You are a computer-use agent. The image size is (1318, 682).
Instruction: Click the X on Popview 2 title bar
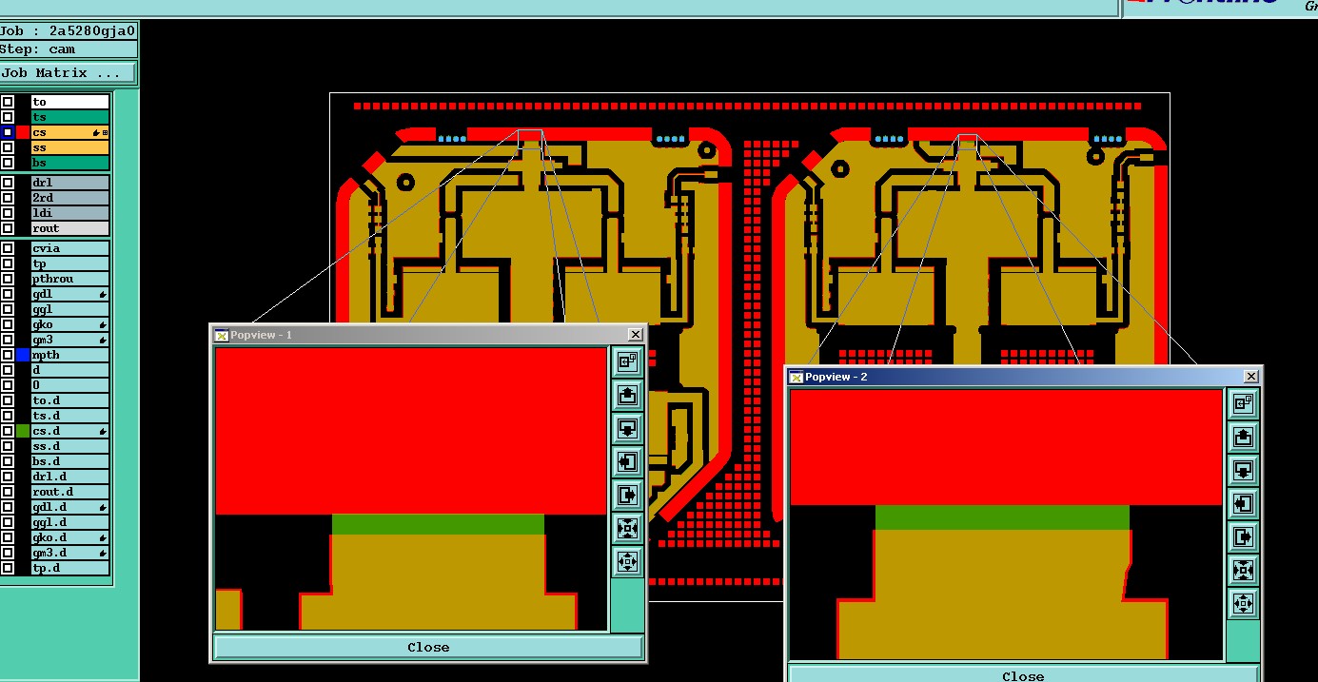1251,377
